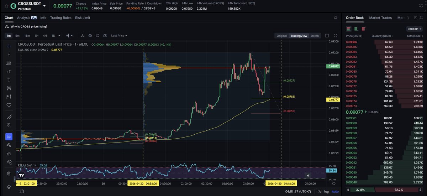
Task: Select the trend line drawing tool
Action: click(9, 55)
